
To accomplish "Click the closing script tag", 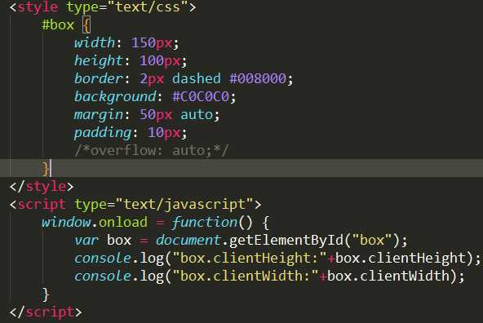I will tap(46, 312).
